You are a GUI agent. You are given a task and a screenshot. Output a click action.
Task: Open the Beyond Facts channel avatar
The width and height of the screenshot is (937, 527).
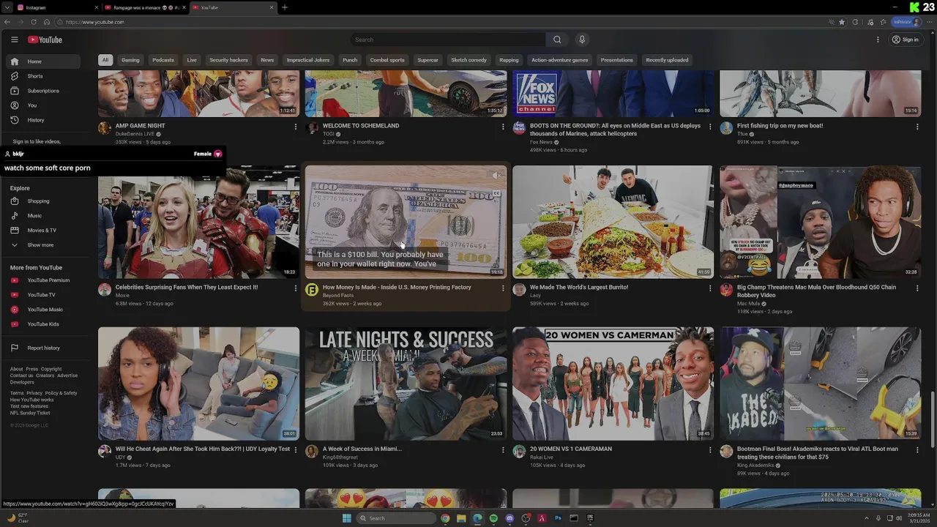(x=312, y=290)
